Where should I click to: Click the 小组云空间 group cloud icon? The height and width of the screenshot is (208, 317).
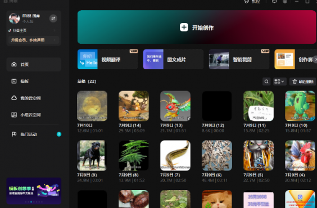tap(14, 115)
